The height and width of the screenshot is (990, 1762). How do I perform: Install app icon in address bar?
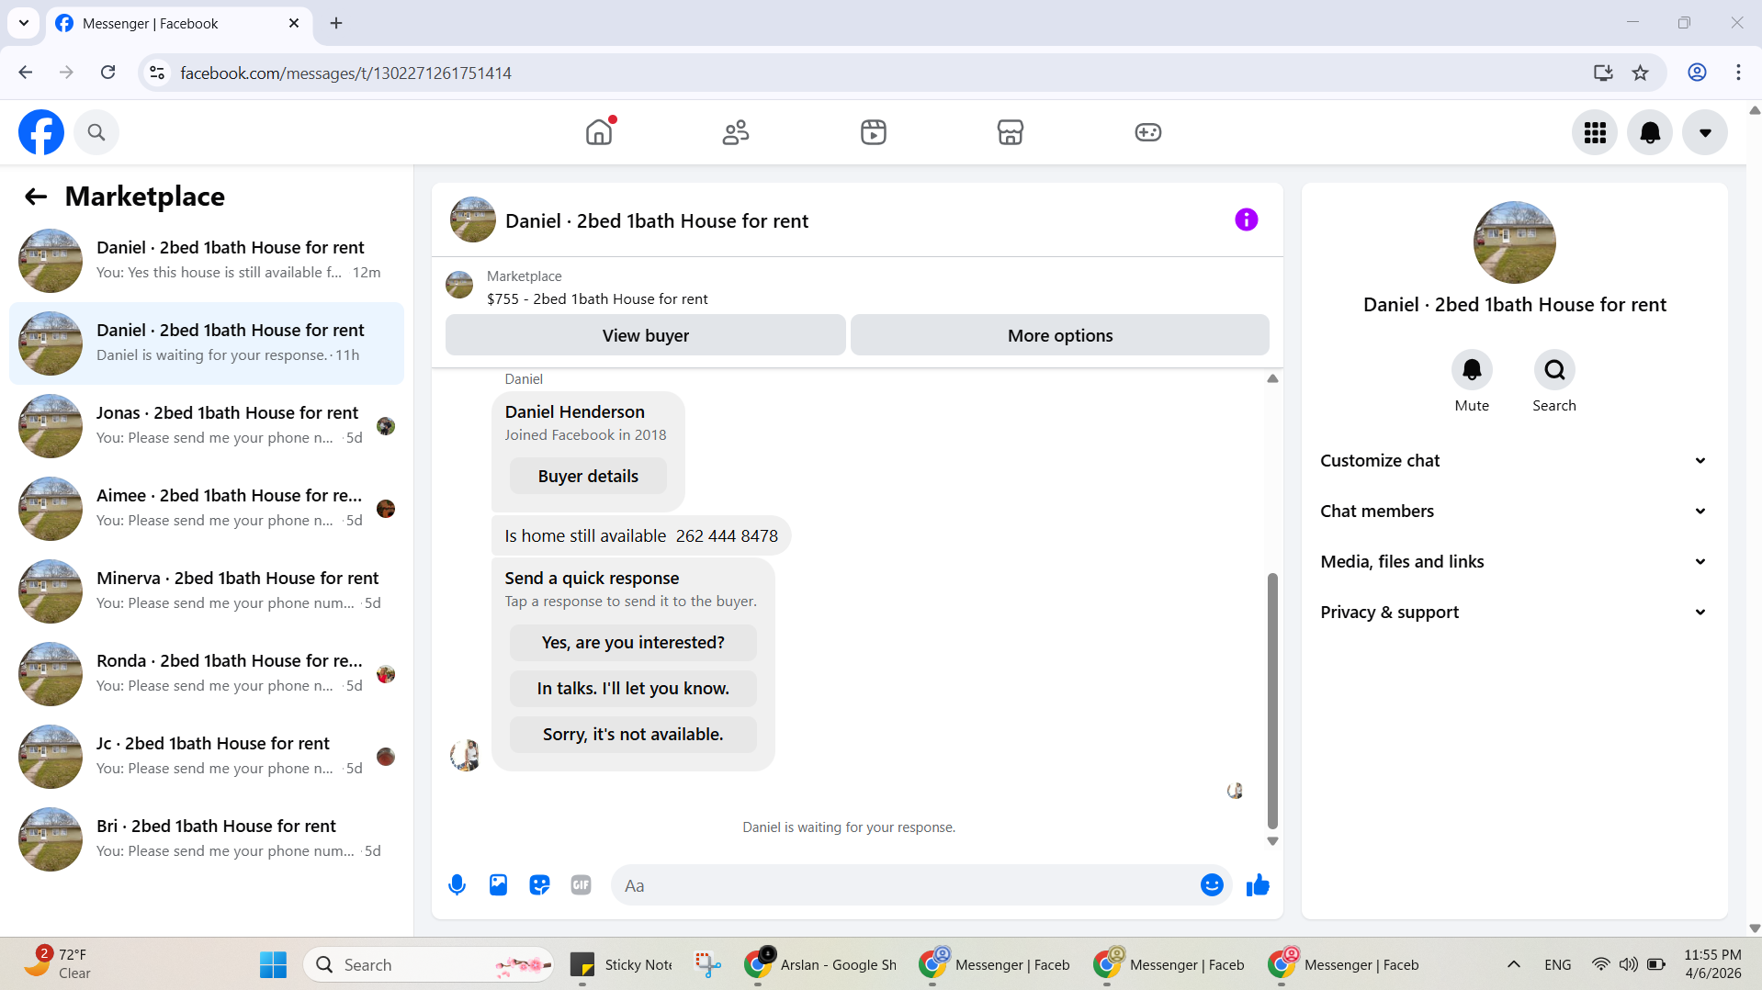(x=1603, y=73)
